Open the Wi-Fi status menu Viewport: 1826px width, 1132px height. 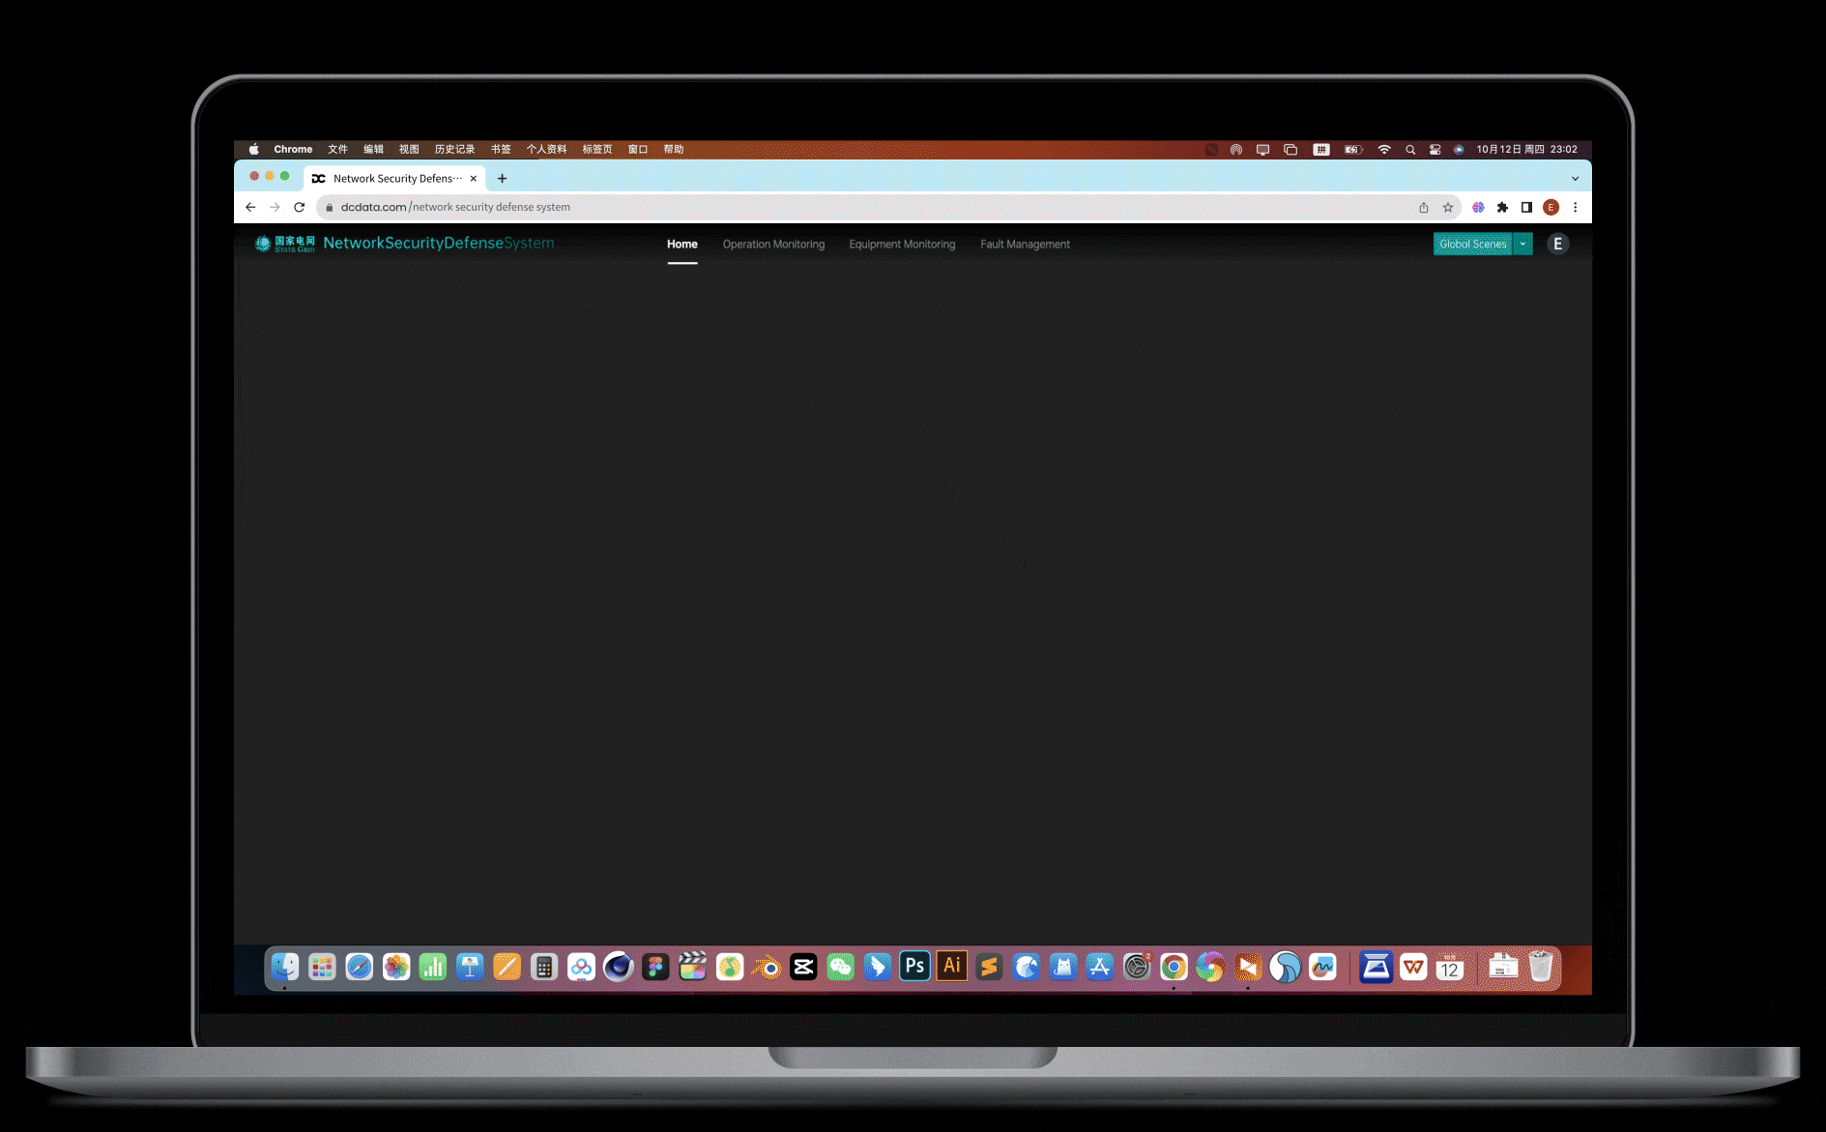point(1384,149)
